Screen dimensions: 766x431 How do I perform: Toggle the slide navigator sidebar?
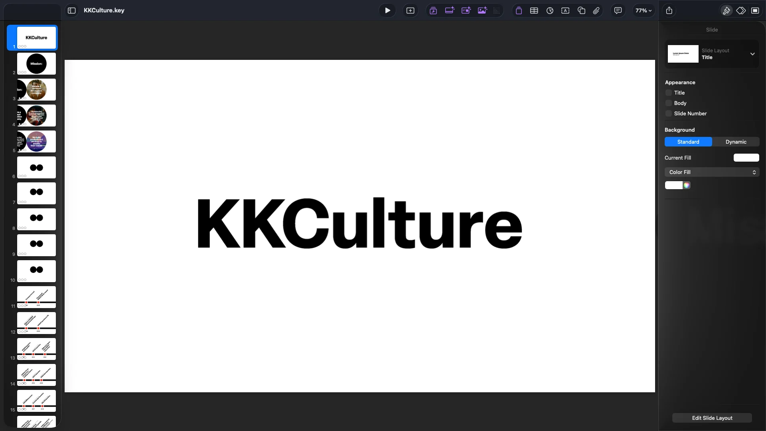[x=72, y=11]
